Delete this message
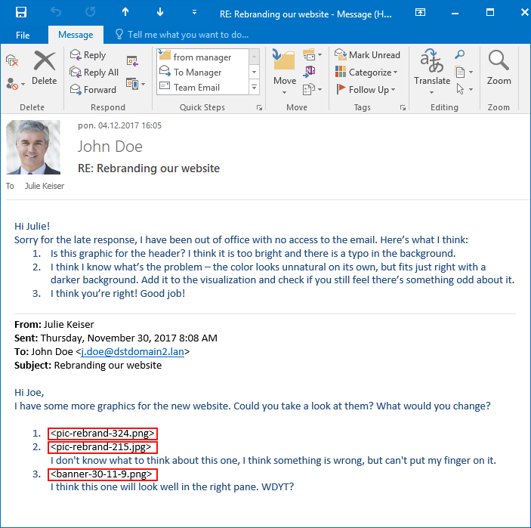Screen dimensions: 531x528 45,68
